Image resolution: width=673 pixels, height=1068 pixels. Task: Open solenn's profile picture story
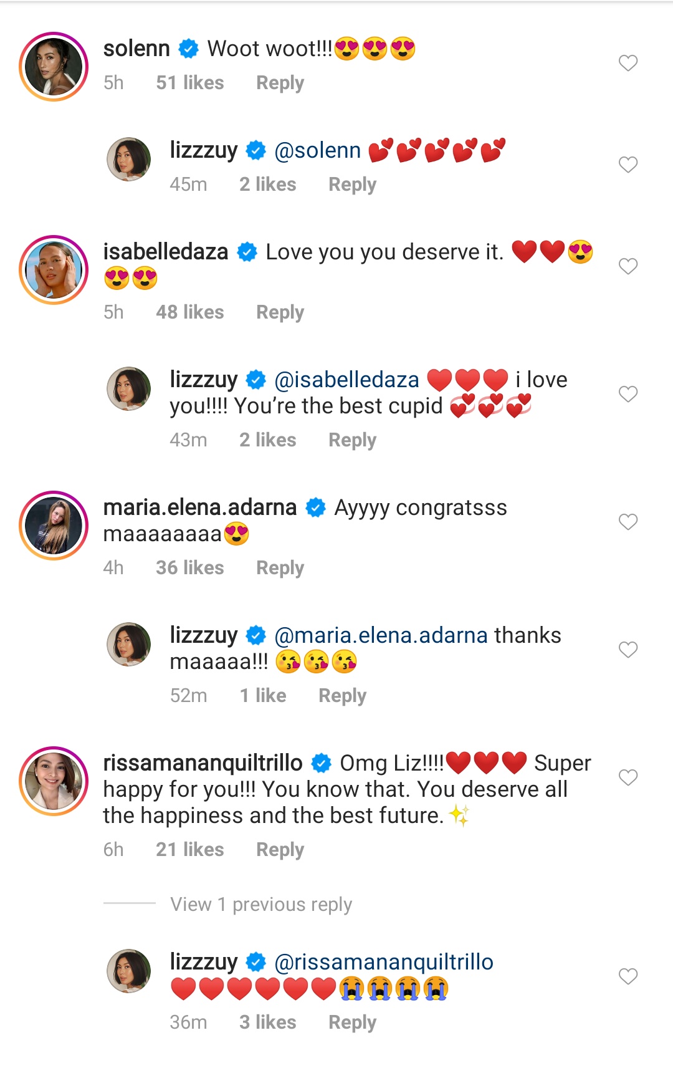(x=54, y=67)
